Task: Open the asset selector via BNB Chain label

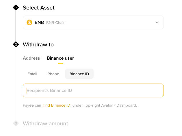Action: pos(56,22)
